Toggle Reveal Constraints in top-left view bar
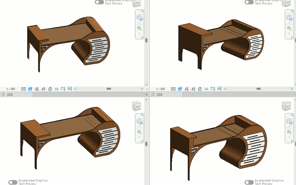 point(63,89)
